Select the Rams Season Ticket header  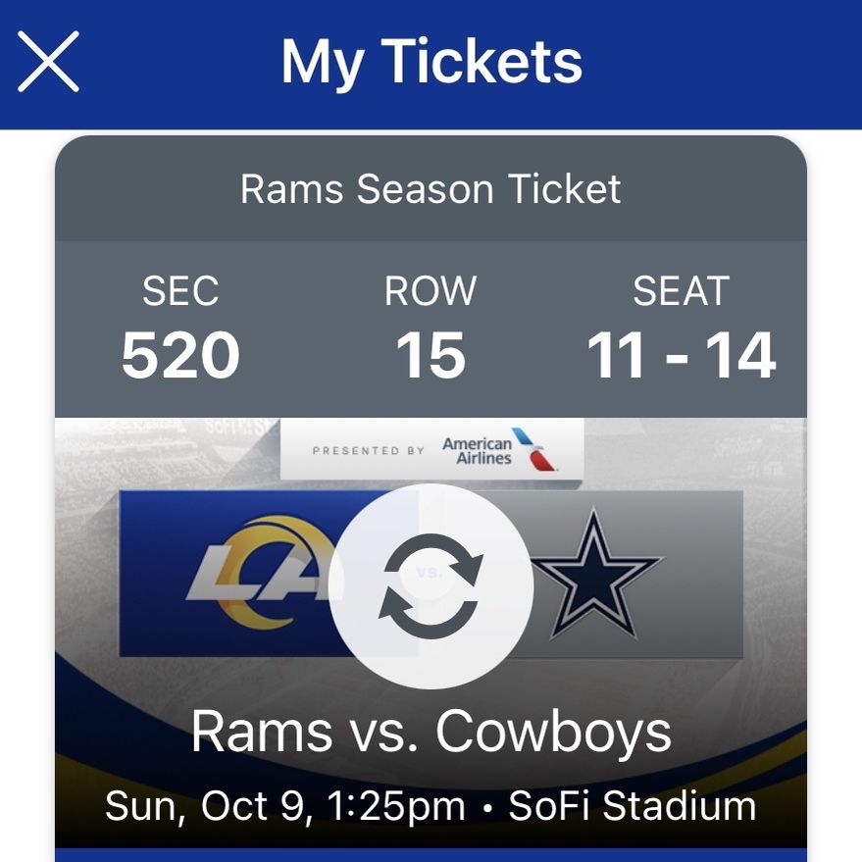(x=431, y=189)
